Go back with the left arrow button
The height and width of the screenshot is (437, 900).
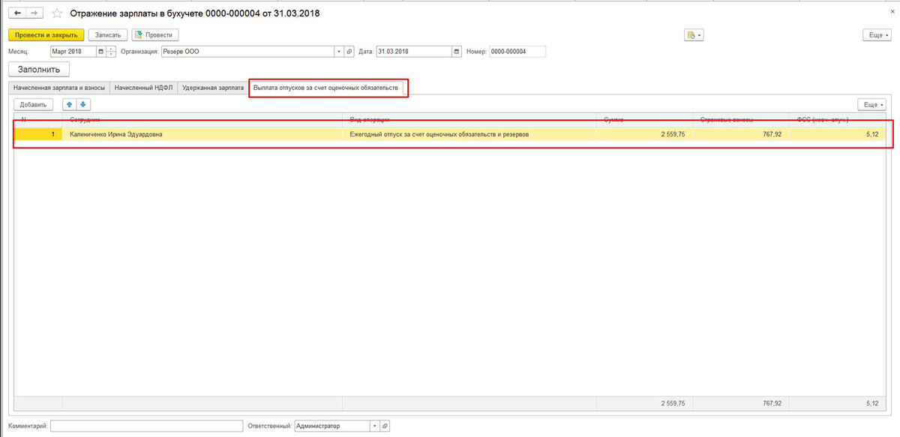pos(18,13)
